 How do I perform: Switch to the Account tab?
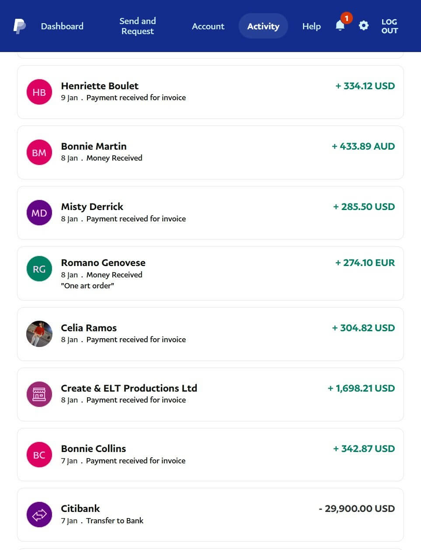(x=208, y=26)
